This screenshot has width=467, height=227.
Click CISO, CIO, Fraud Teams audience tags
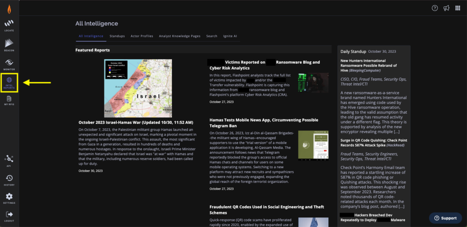click(x=374, y=82)
